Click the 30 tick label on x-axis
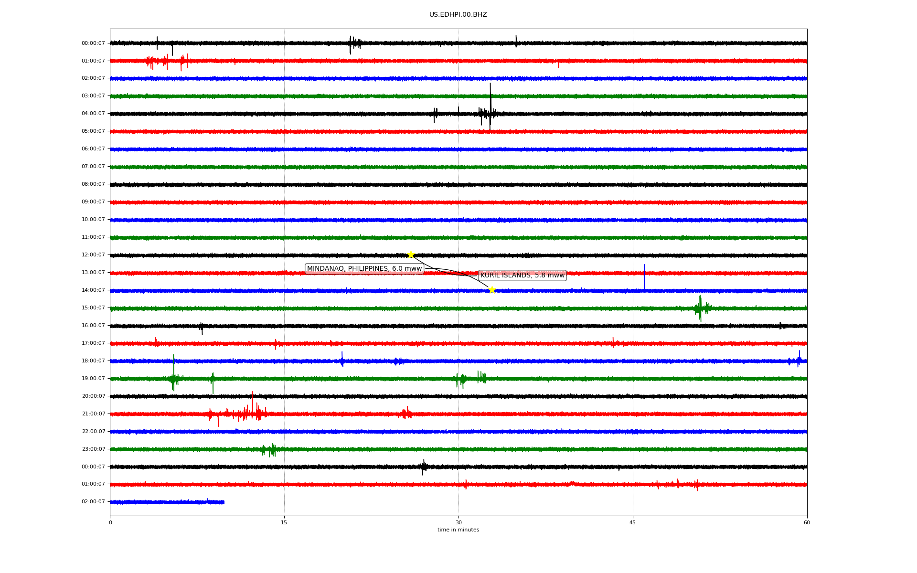This screenshot has height=573, width=917. click(x=458, y=522)
